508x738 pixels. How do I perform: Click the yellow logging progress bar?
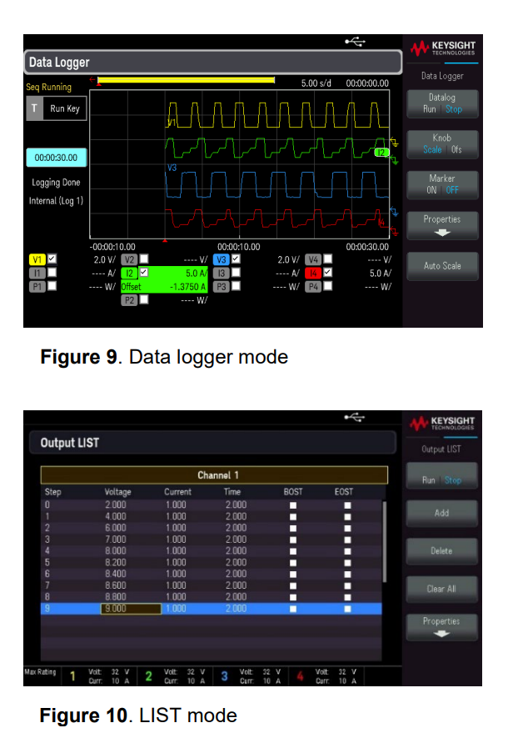(x=187, y=80)
